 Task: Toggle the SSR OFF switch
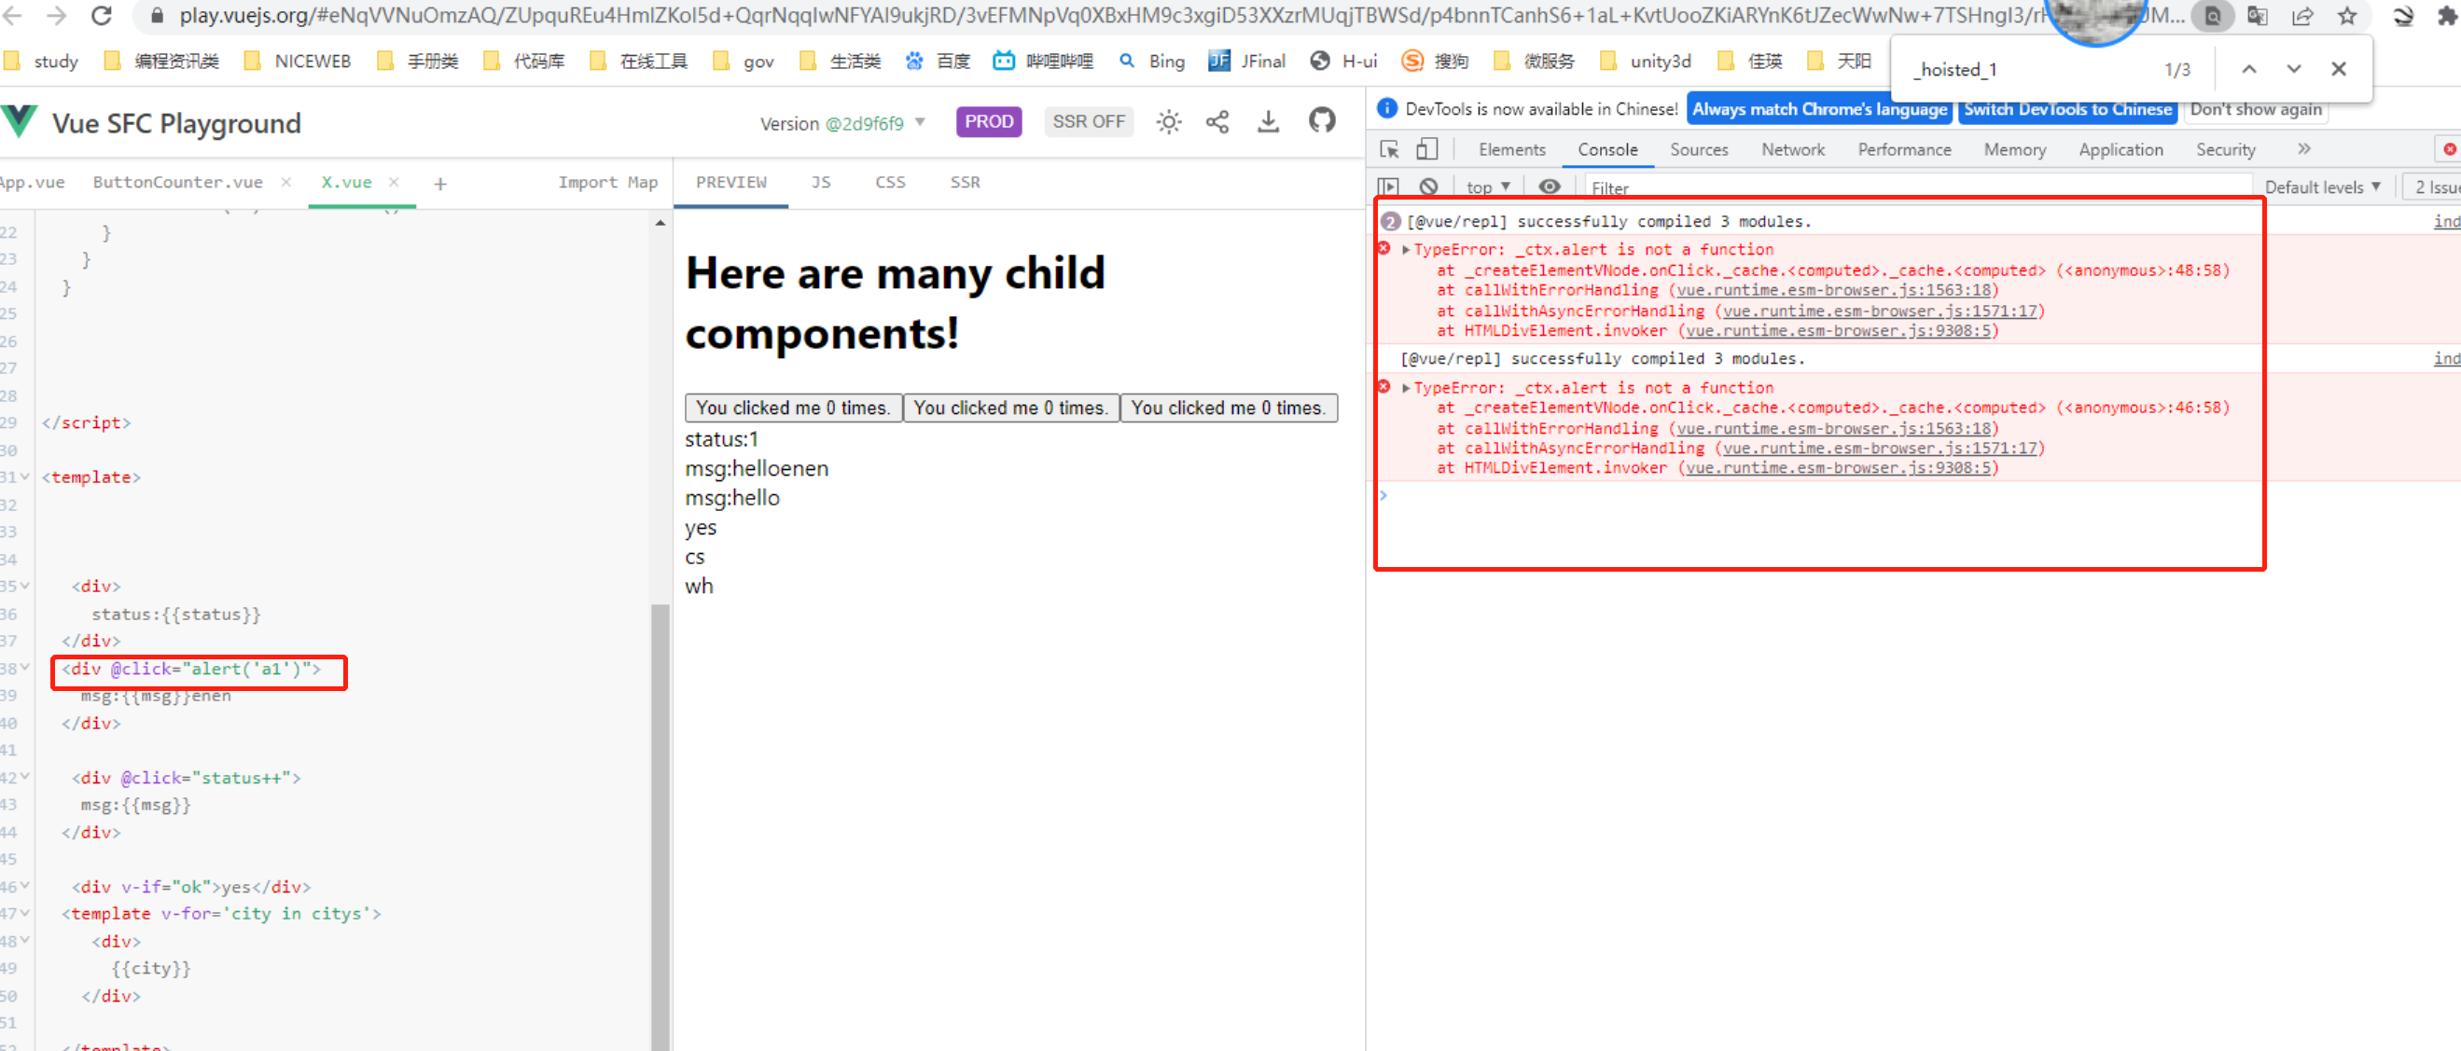pos(1087,122)
